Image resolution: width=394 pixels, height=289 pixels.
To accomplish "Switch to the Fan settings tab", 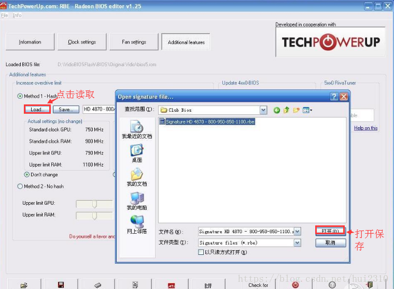I will click(134, 42).
